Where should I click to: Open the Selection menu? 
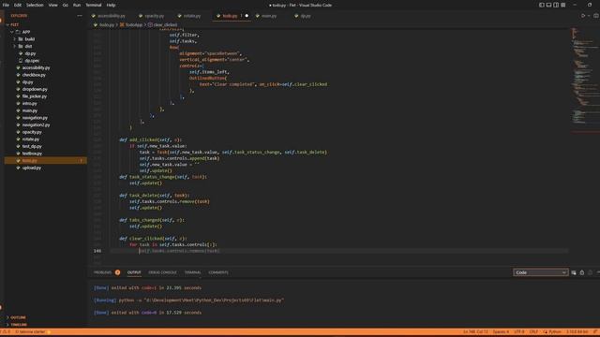[35, 5]
